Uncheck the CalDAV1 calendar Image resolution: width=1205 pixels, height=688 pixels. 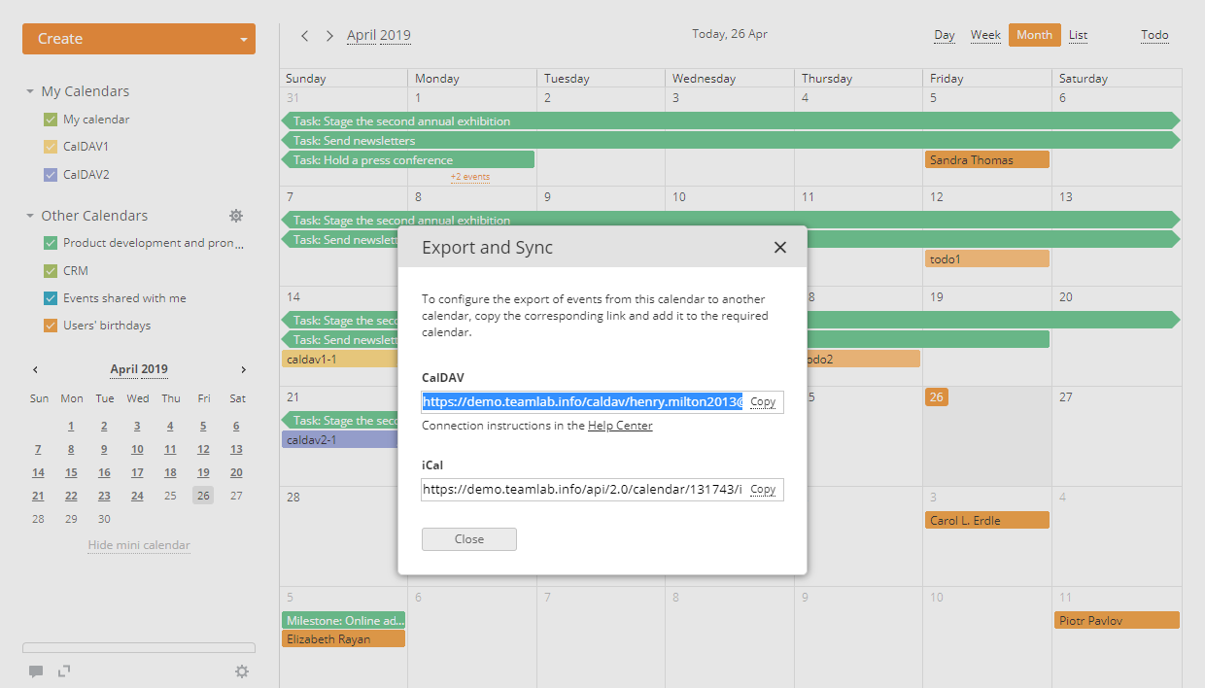point(52,146)
